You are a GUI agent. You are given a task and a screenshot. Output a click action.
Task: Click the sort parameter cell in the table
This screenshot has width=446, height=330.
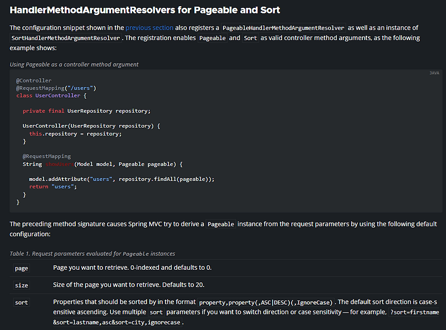click(21, 303)
